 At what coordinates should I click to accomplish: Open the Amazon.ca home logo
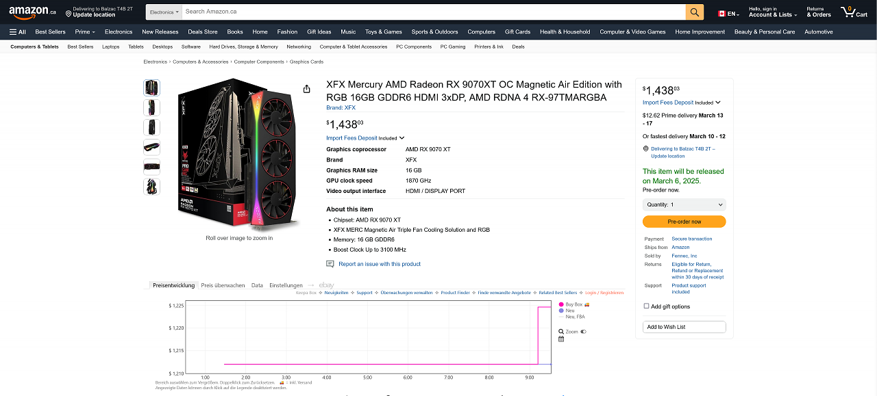tap(32, 12)
